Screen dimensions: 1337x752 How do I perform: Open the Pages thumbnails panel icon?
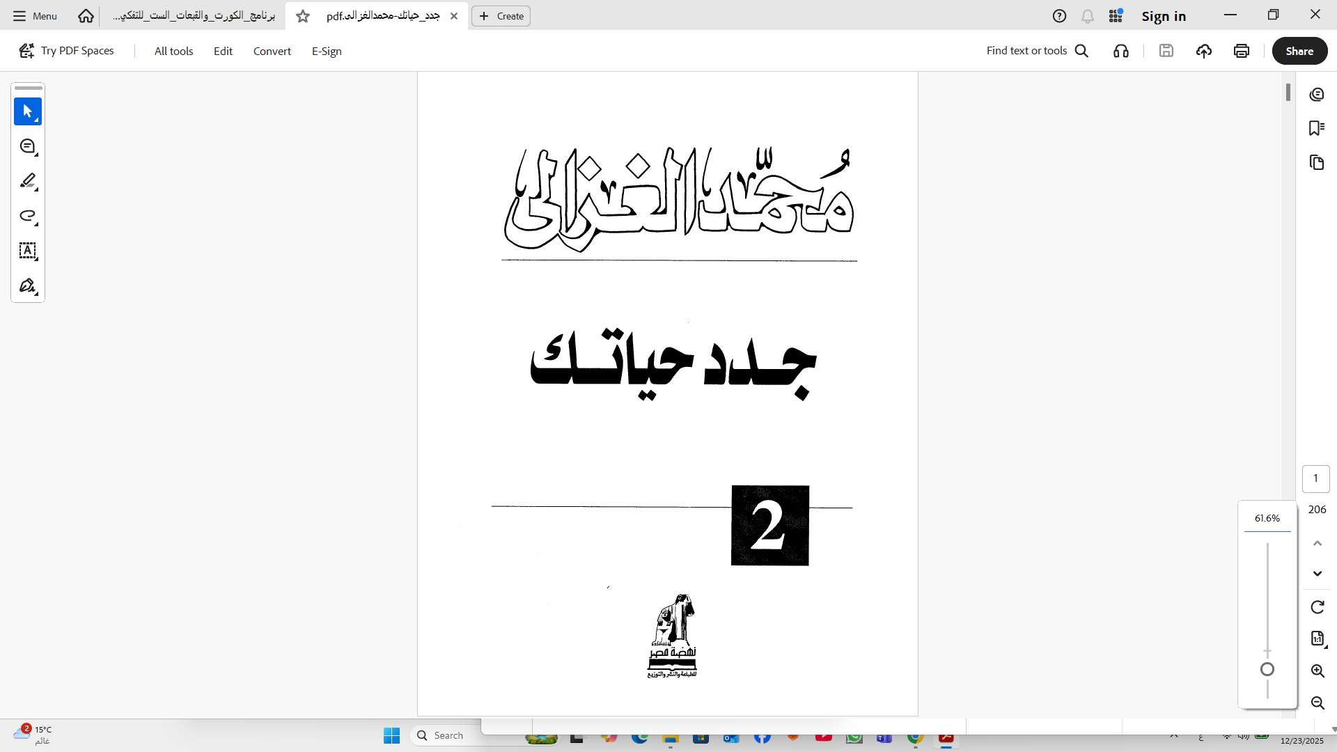pyautogui.click(x=1316, y=162)
